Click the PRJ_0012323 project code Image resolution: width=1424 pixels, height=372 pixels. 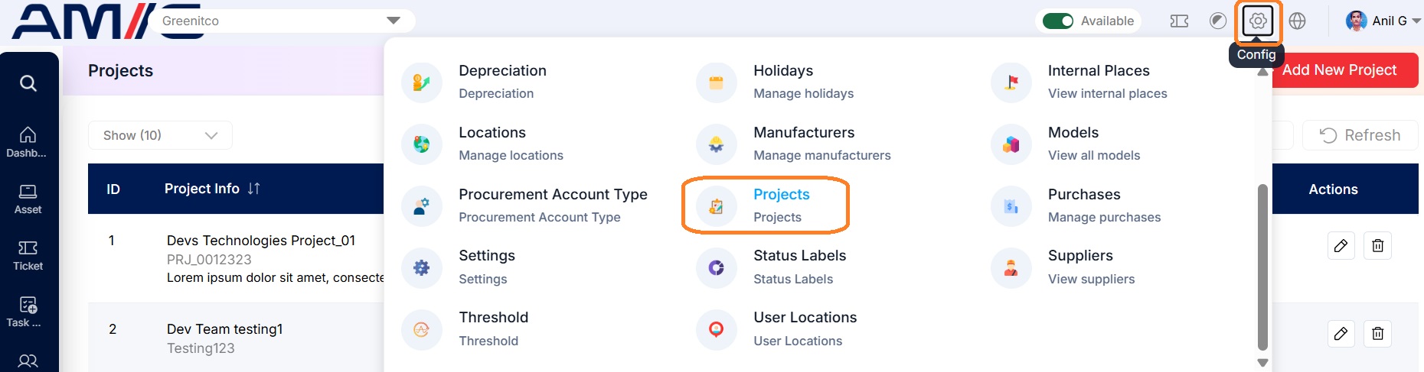(x=209, y=260)
